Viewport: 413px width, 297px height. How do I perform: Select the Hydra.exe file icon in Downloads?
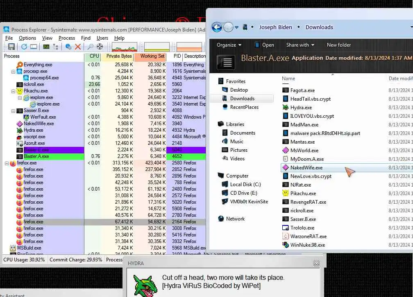point(286,107)
